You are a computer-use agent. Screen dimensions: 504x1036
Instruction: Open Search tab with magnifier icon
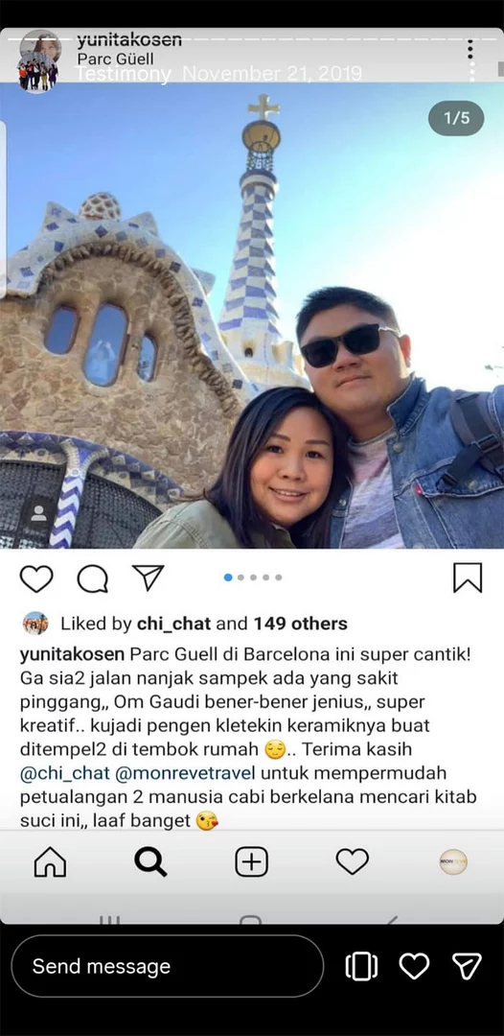151,862
